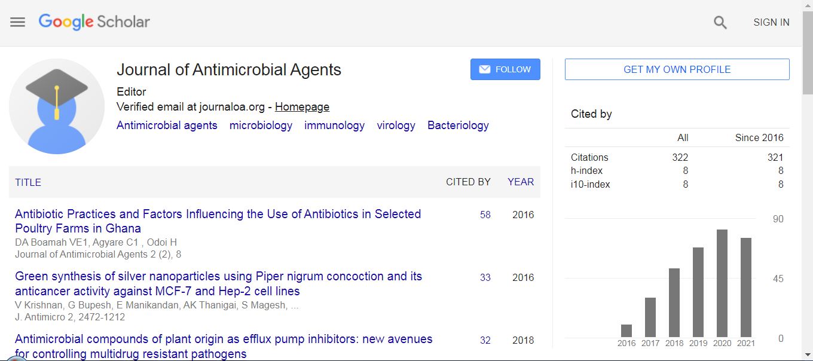Viewport: 813px width, 361px height.
Task: Select the immunology interest tag
Action: tap(334, 126)
